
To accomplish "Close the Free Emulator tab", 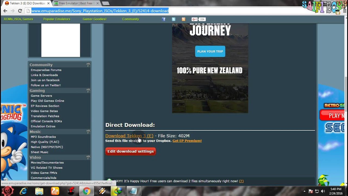I will [x=97, y=3].
